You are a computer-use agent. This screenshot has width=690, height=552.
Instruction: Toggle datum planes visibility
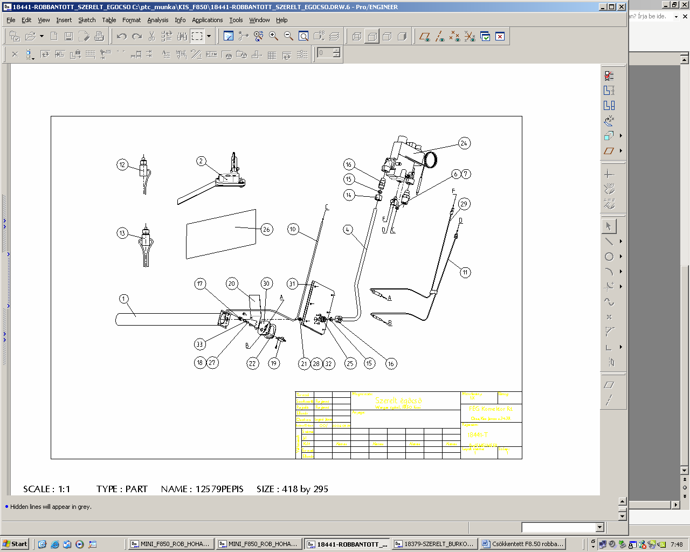[425, 36]
